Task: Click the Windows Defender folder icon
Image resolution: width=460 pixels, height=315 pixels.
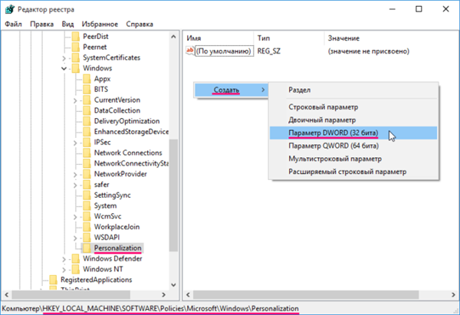Action: tap(76, 258)
